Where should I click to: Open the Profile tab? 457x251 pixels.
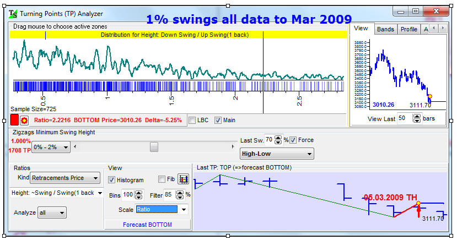pyautogui.click(x=408, y=29)
